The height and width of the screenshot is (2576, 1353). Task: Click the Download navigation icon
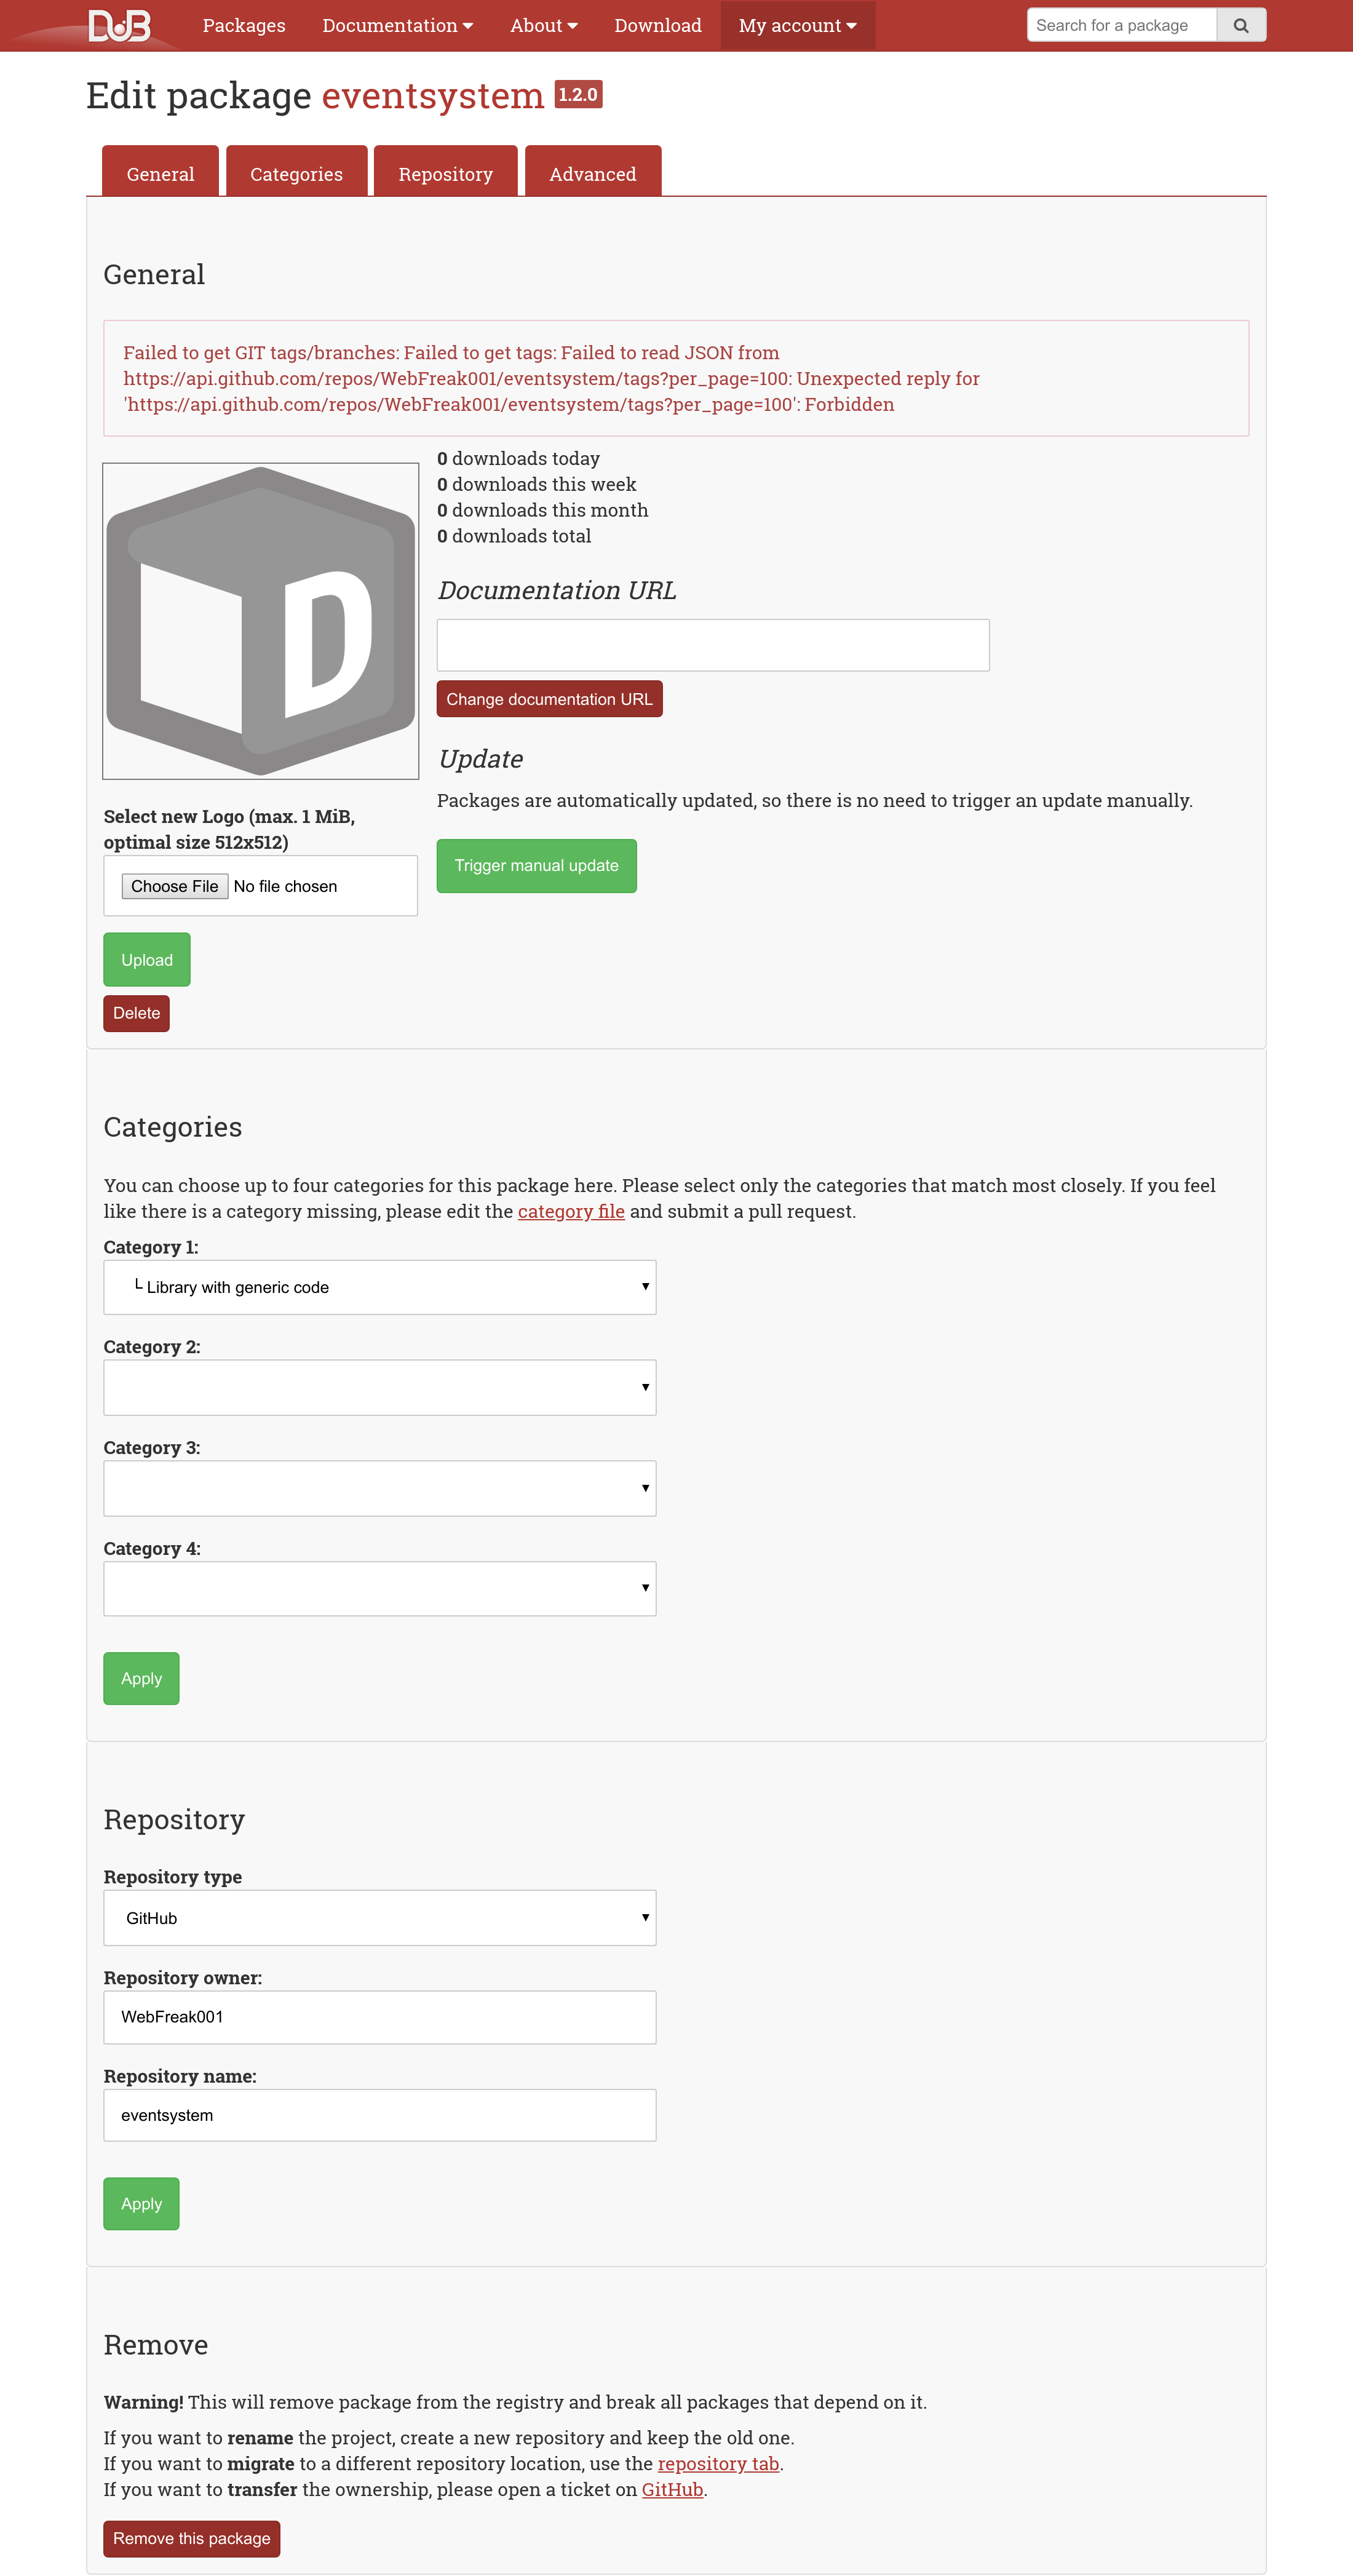pos(656,24)
